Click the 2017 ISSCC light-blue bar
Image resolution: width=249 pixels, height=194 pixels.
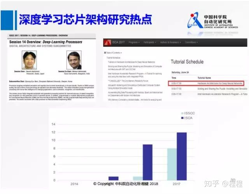point(172,164)
